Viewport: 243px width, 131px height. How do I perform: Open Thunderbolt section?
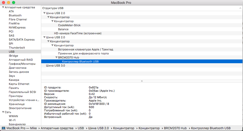[17, 48]
